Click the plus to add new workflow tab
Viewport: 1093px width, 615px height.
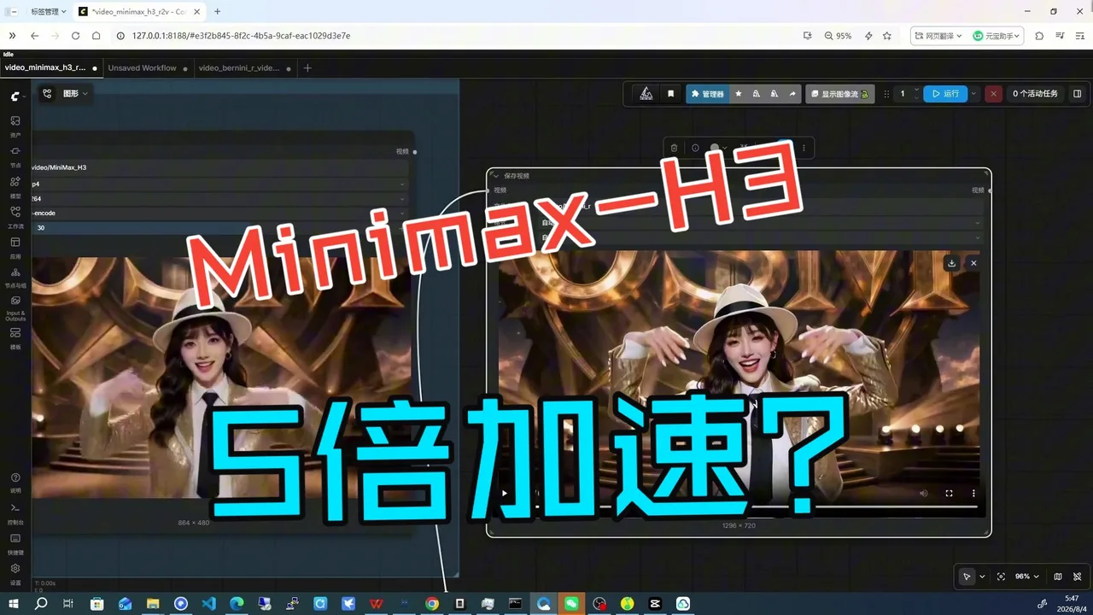point(307,67)
